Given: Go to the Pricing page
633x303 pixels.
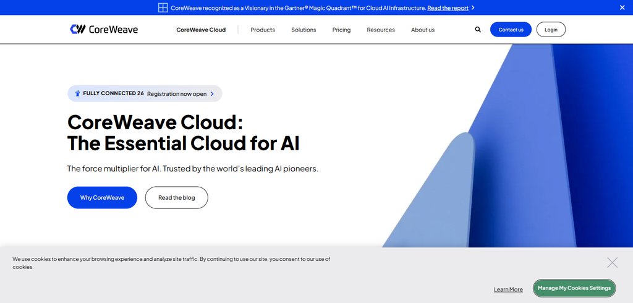Looking at the screenshot, I should (341, 30).
